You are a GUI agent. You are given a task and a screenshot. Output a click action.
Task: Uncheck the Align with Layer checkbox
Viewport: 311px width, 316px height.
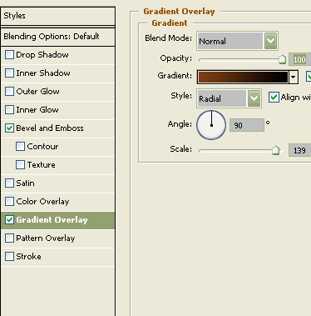274,98
